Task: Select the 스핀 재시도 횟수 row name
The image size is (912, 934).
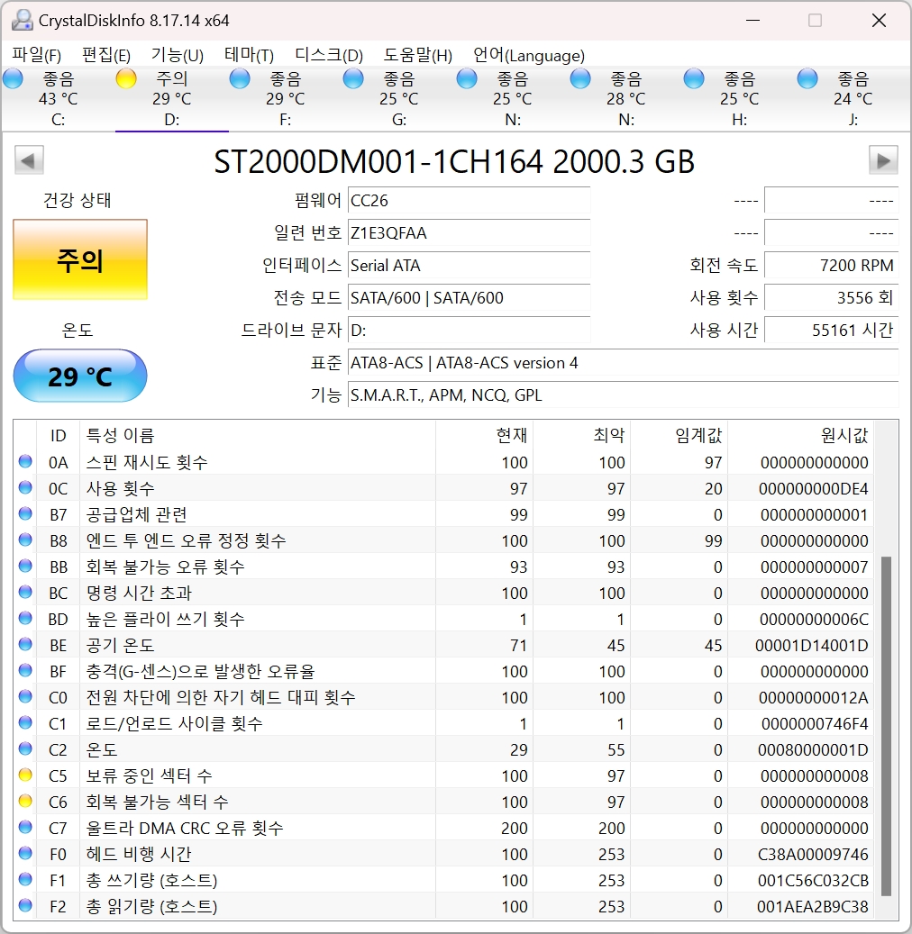Action: (x=147, y=462)
